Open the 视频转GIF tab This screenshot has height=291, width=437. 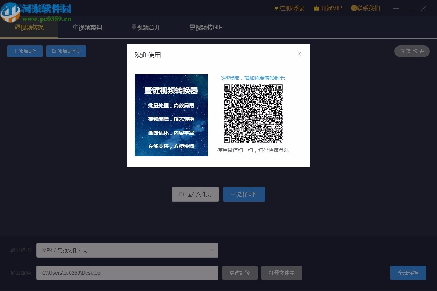pos(206,27)
